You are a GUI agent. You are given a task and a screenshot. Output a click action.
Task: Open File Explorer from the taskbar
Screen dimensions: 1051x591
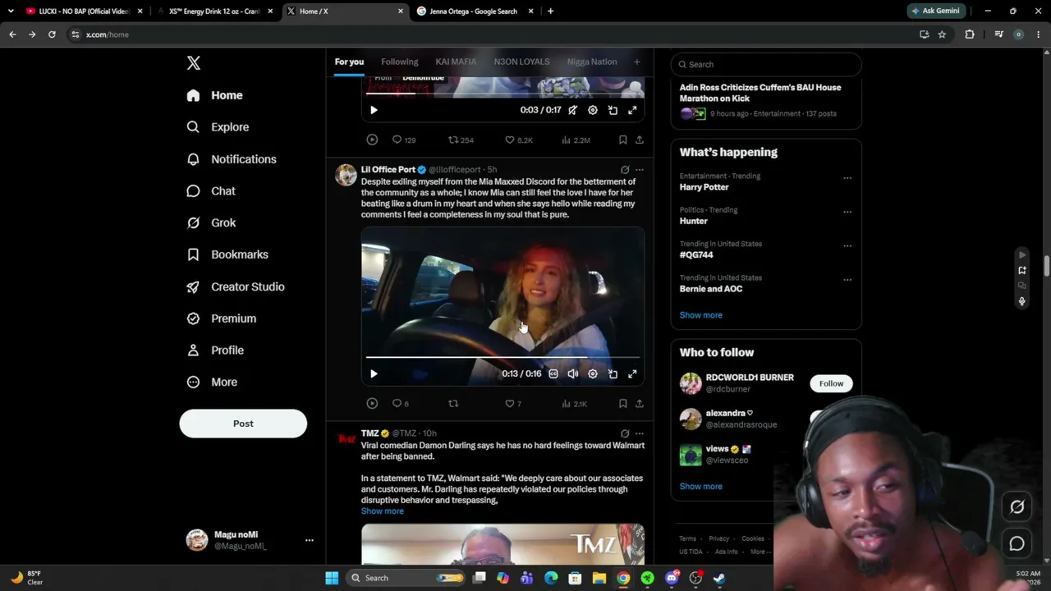click(599, 578)
